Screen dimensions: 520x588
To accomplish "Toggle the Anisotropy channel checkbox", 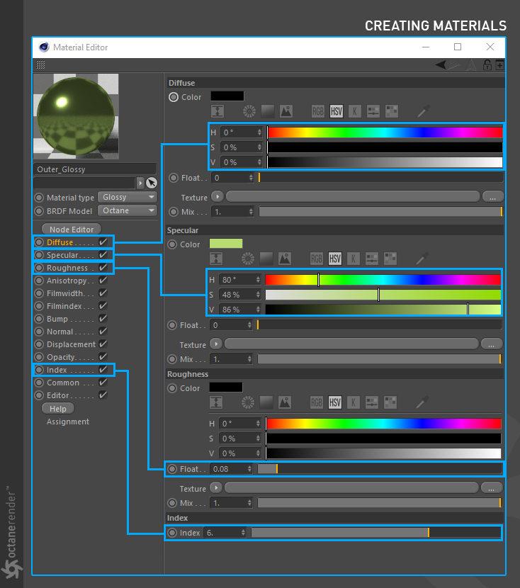I will click(x=103, y=281).
